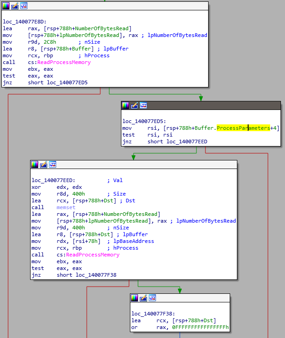
Task: Click Buffer in lea r8 of first block
Action: 81,49
